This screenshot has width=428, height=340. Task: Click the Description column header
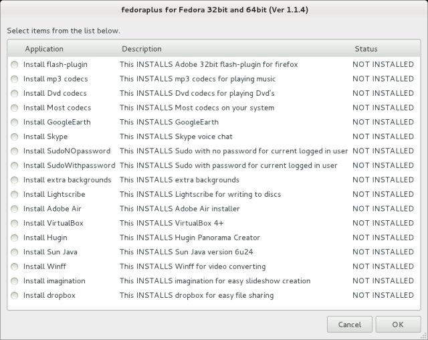coord(142,49)
